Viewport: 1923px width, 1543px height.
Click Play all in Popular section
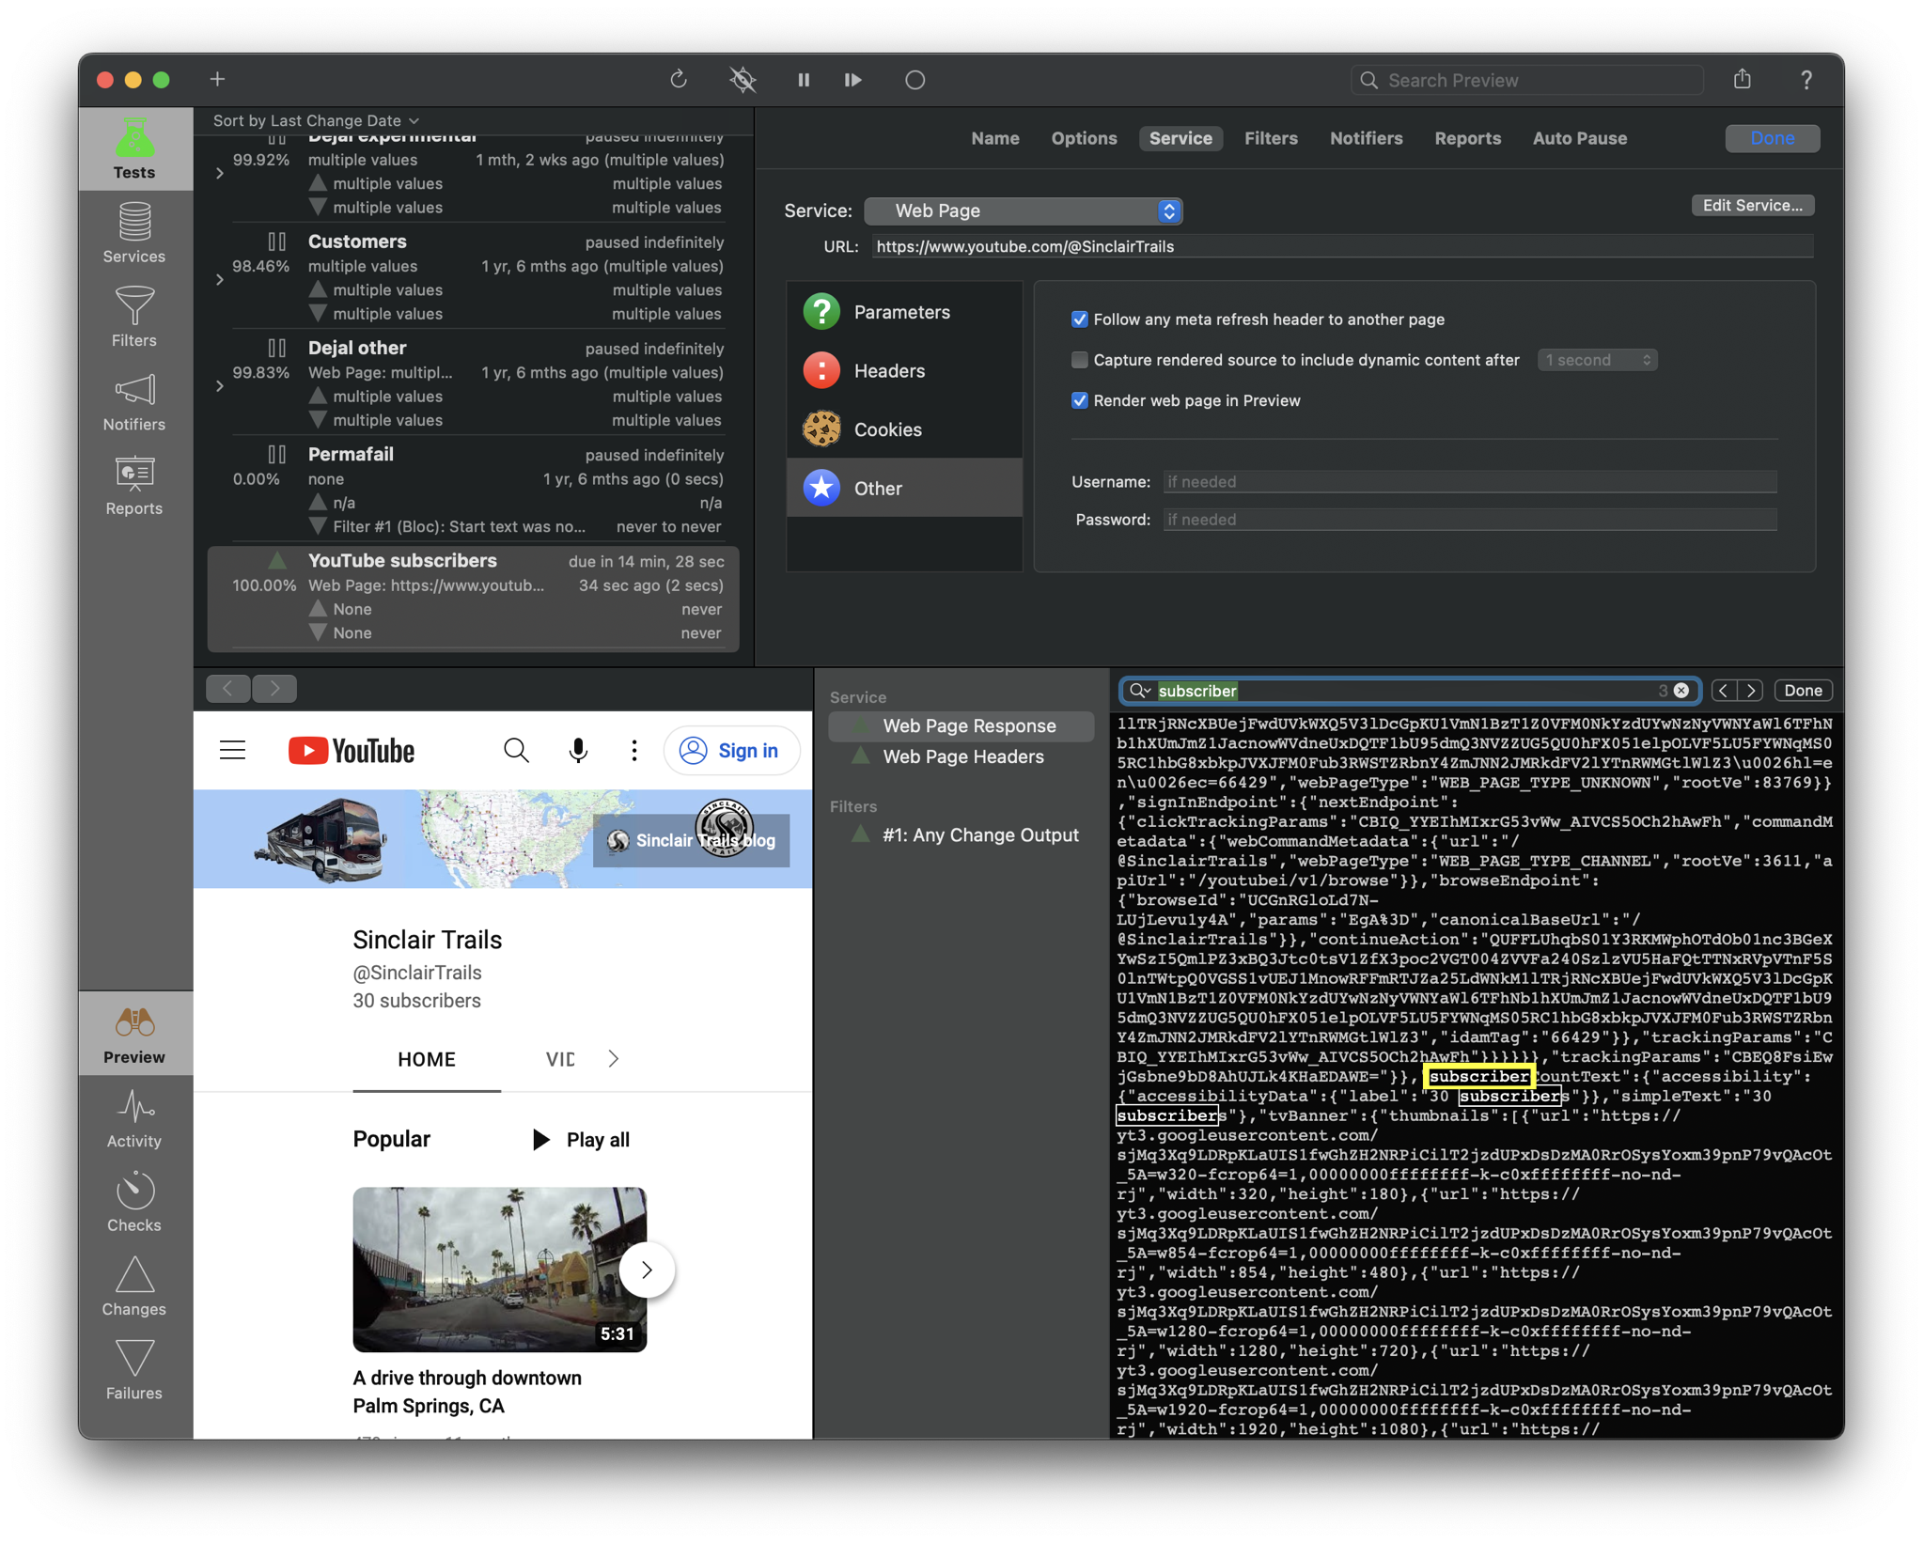[581, 1139]
